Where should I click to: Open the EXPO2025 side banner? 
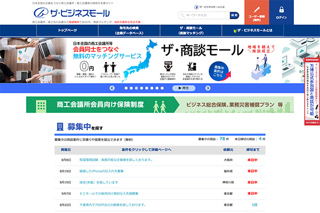click(x=312, y=91)
